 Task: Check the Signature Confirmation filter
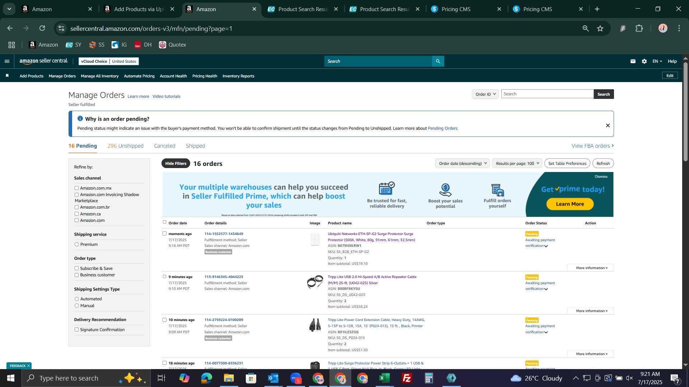pyautogui.click(x=76, y=330)
